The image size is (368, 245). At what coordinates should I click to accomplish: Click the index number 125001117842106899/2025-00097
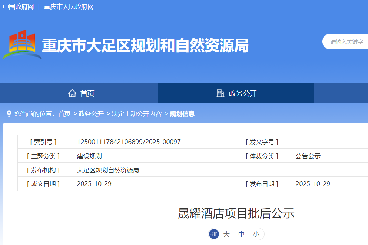[x=129, y=142]
